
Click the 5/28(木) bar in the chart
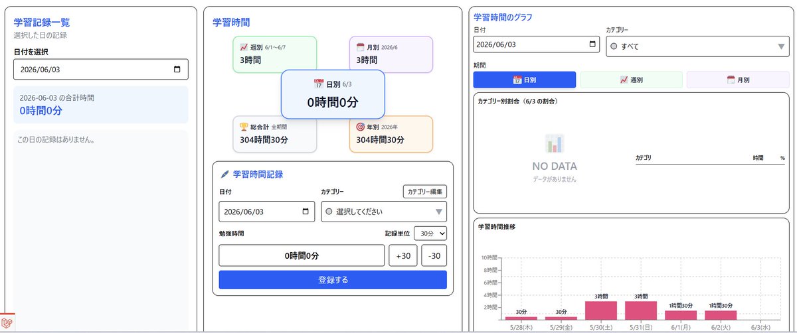coord(521,318)
